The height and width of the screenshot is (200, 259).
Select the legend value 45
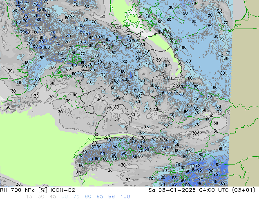point(53,197)
